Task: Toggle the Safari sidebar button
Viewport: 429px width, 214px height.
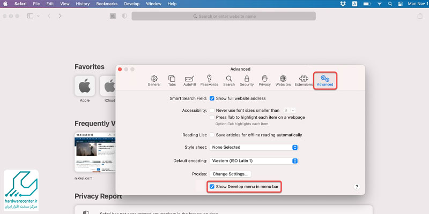Action: click(30, 16)
